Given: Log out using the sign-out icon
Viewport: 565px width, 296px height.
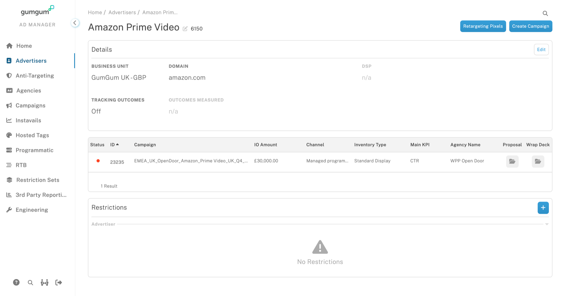Looking at the screenshot, I should 58,282.
